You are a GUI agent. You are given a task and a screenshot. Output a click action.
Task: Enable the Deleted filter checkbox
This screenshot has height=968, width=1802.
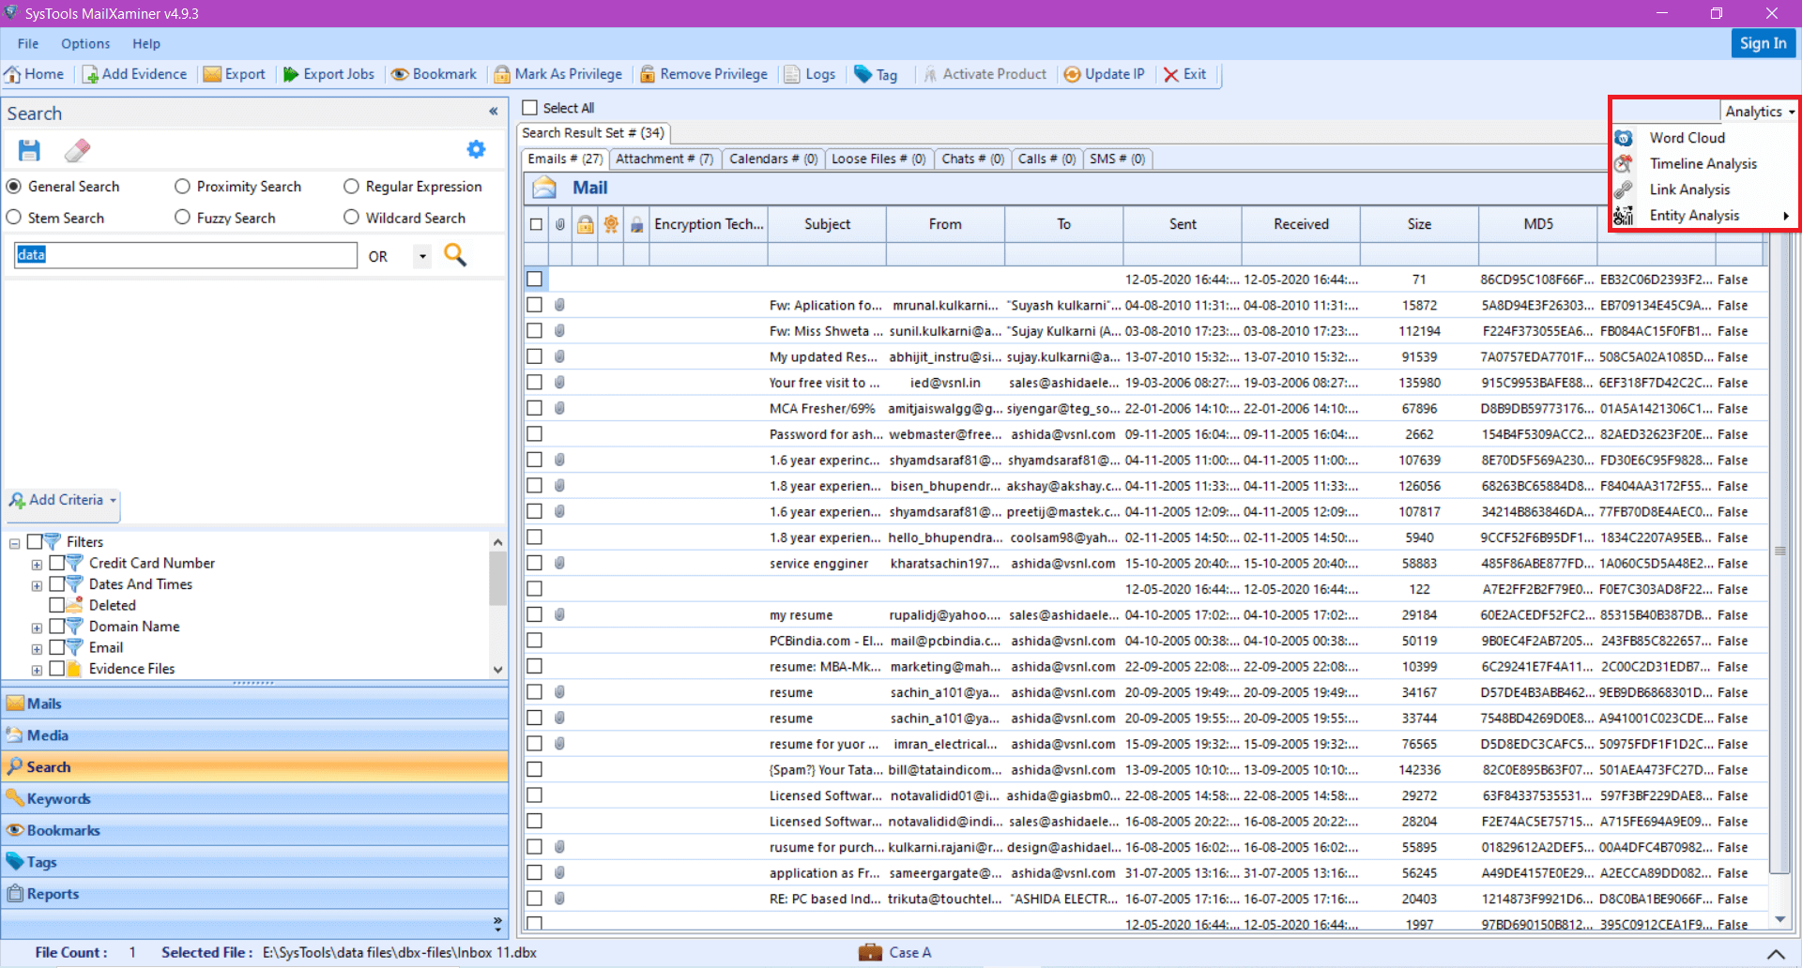56,605
